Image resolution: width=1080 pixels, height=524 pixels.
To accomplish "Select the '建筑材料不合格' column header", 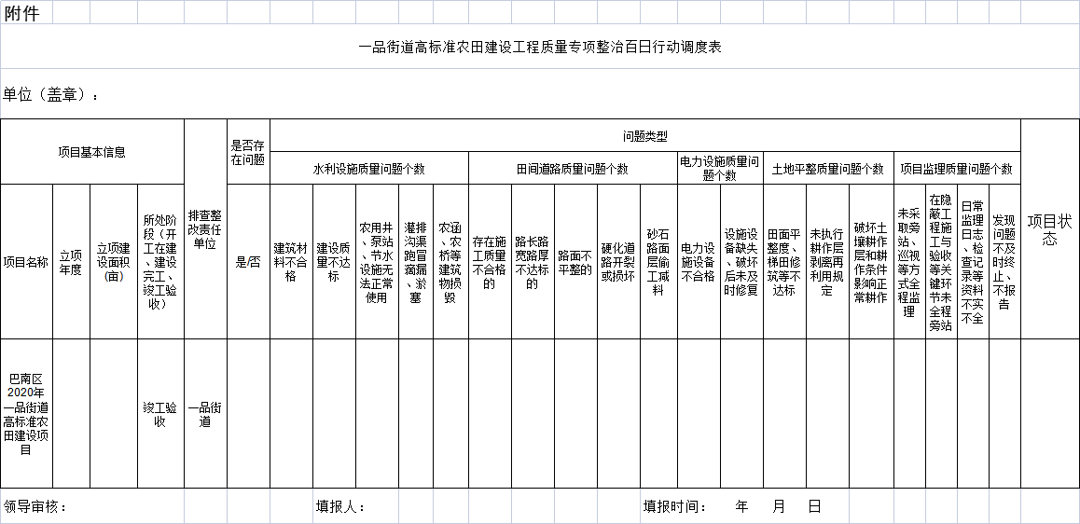I will coord(291,262).
